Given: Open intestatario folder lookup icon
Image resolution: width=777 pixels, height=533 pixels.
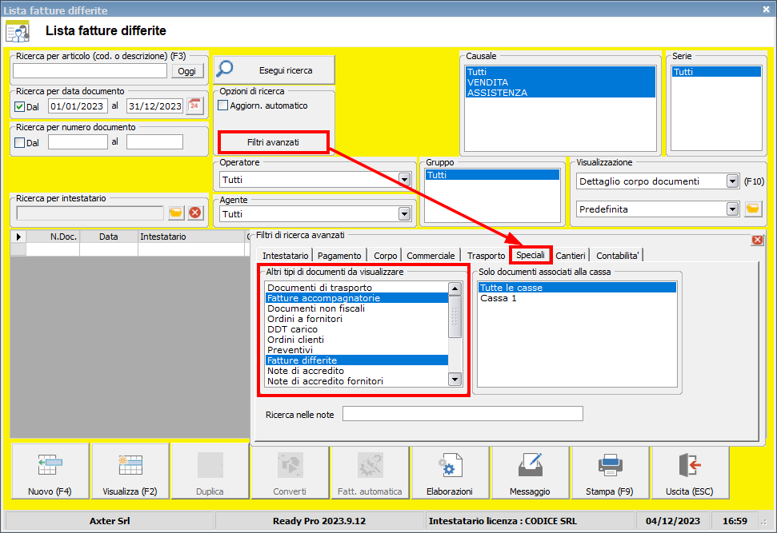Looking at the screenshot, I should coord(176,213).
